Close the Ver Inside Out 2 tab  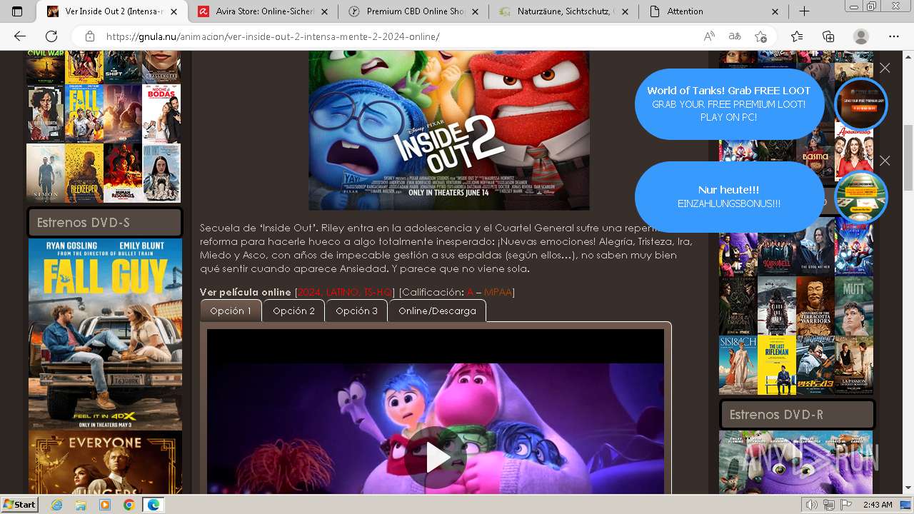(x=174, y=11)
